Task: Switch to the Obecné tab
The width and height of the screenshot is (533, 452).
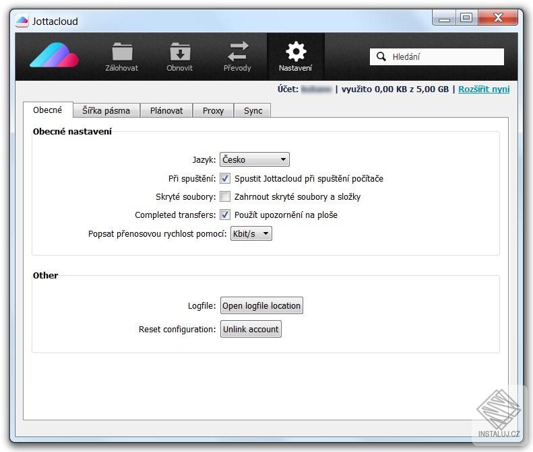Action: pyautogui.click(x=48, y=110)
